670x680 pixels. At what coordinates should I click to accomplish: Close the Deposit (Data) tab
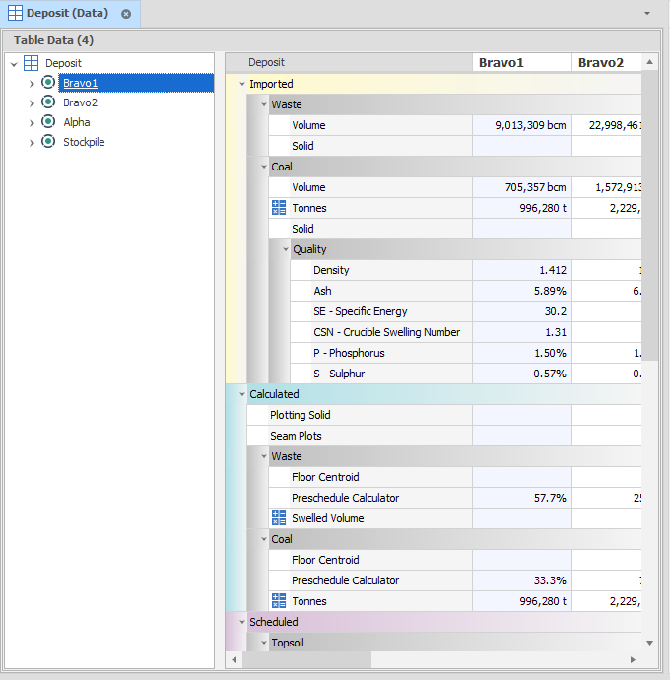126,14
